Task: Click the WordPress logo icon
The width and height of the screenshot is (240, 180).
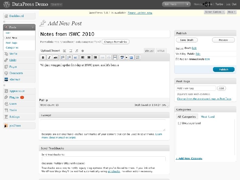Action: 7,5
